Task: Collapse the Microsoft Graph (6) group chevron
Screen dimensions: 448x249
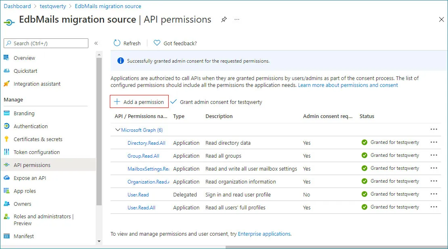Action: 117,130
